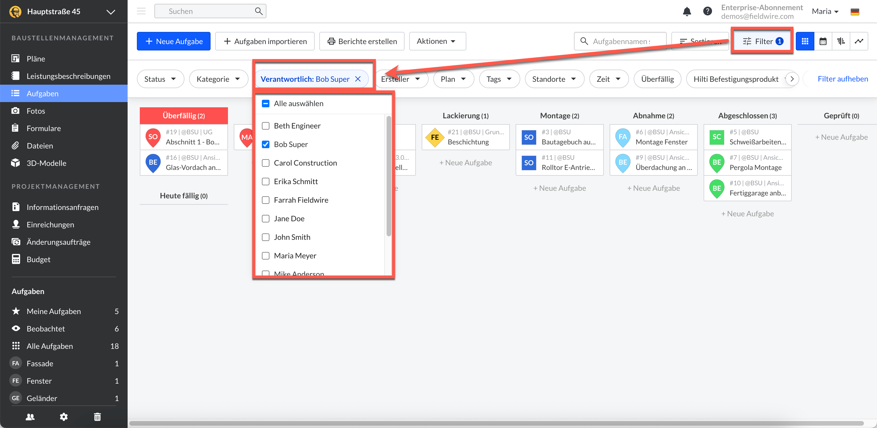Open Pläne in the sidebar
Screen dimensions: 877x428
tap(36, 59)
